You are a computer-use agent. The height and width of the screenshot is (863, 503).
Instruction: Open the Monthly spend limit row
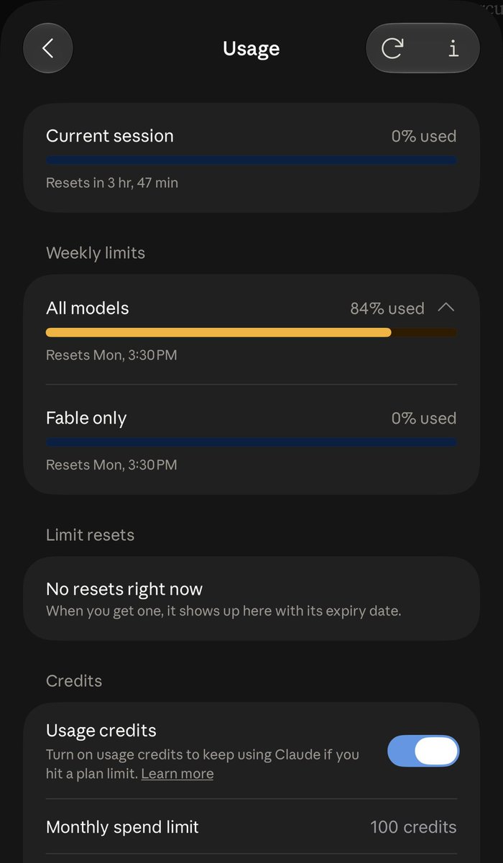click(x=251, y=827)
